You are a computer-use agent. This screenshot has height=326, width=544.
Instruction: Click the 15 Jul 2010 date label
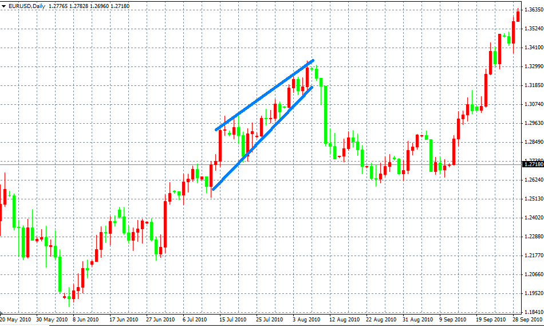tap(232, 319)
